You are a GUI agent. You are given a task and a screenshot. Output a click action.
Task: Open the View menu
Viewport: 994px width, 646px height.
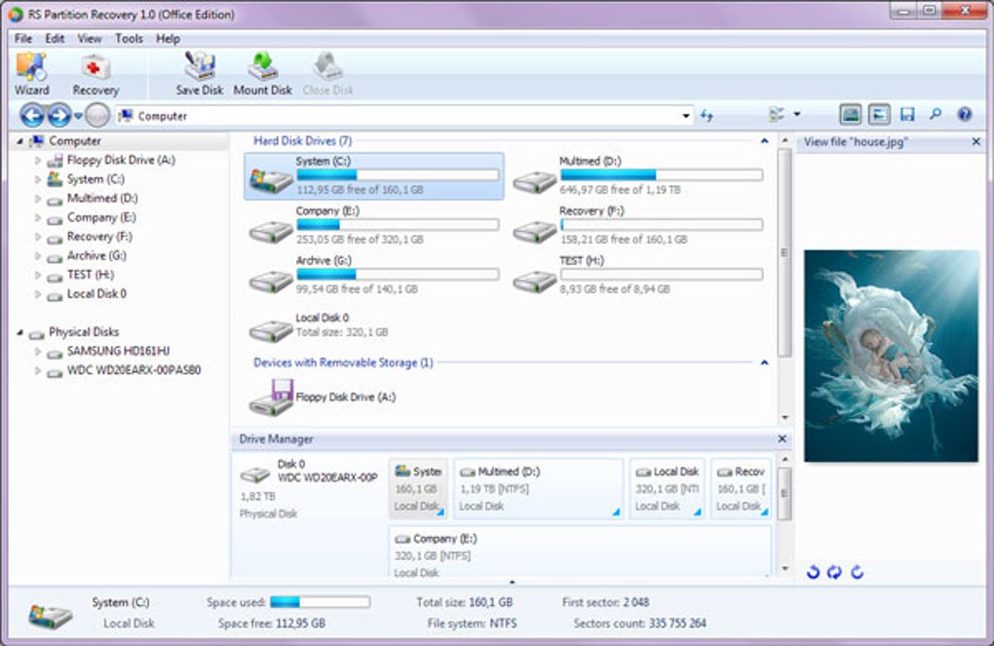coord(90,39)
